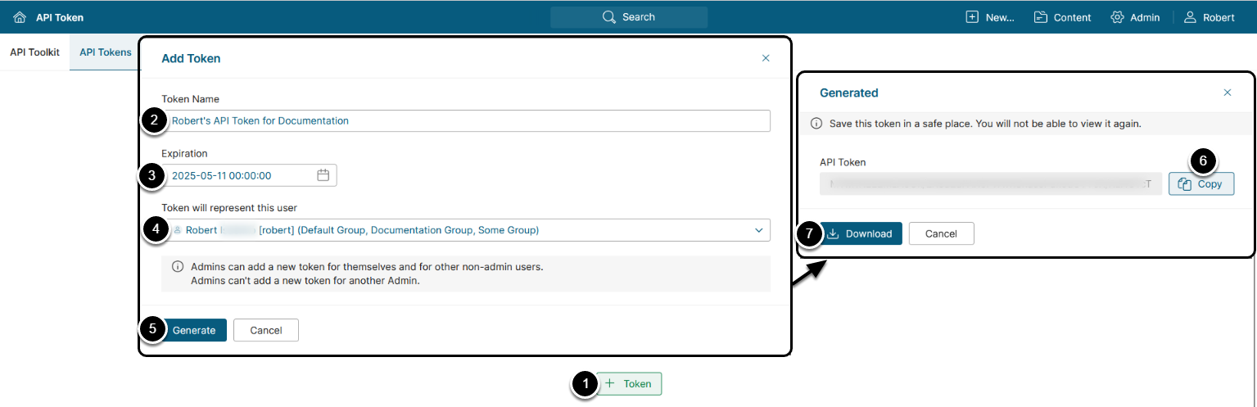Open the Search box in the header
The height and width of the screenshot is (407, 1257).
[629, 17]
